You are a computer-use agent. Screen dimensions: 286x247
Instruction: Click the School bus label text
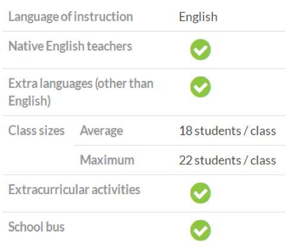point(36,227)
